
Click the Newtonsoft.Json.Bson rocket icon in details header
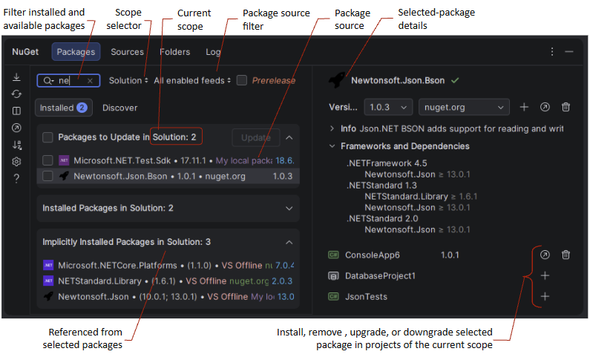(x=336, y=80)
